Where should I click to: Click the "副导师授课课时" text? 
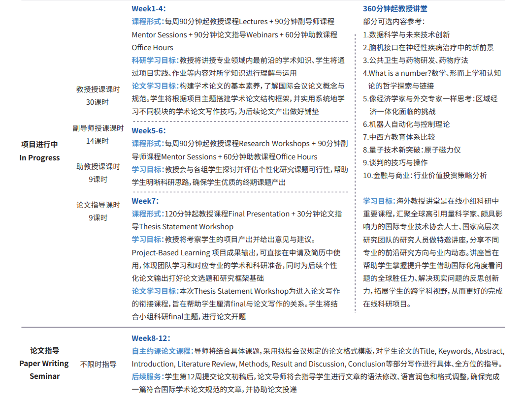(x=98, y=128)
